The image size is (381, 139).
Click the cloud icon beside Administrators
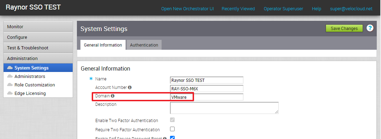pyautogui.click(x=10, y=76)
